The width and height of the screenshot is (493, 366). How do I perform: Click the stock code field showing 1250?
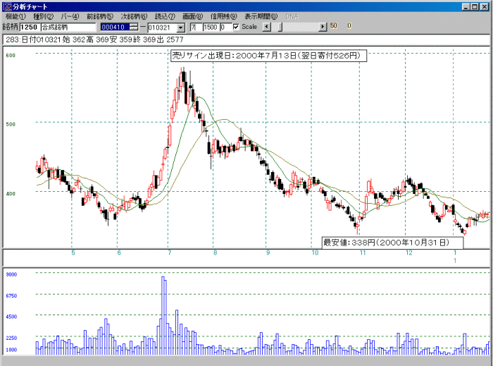28,27
